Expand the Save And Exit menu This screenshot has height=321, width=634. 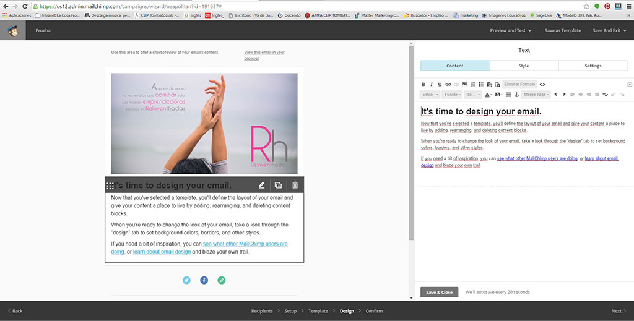[609, 30]
